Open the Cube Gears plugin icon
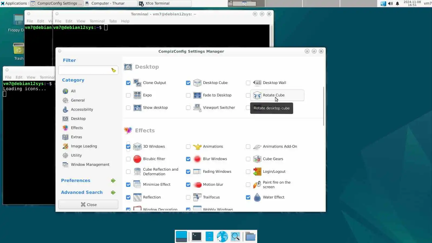Image resolution: width=432 pixels, height=243 pixels. [x=257, y=159]
